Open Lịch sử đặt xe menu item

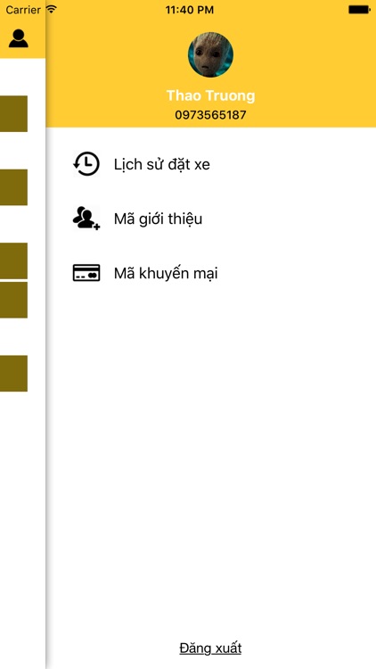162,164
